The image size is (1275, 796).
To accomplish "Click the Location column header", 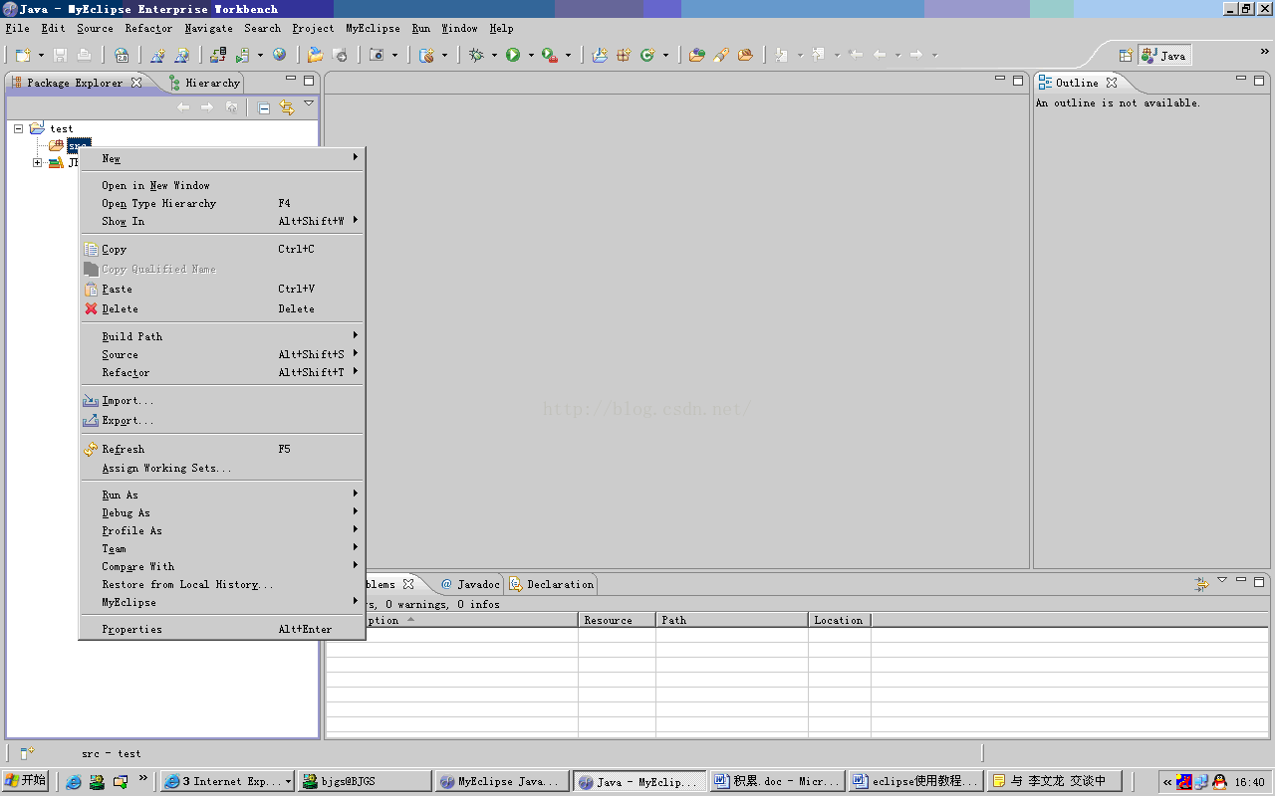I will pos(840,620).
